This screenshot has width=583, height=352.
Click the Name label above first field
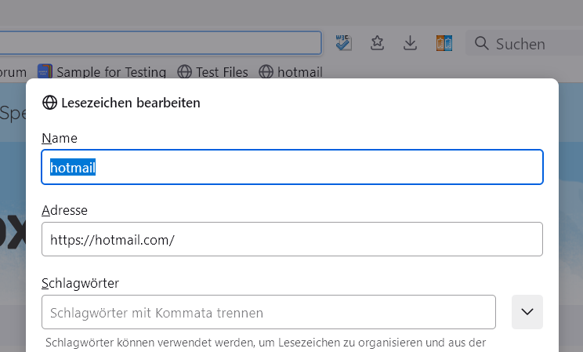coord(60,138)
